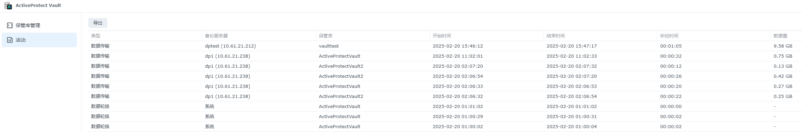Select the row with 0.13 GB data
802x133 pixels.
[445, 66]
